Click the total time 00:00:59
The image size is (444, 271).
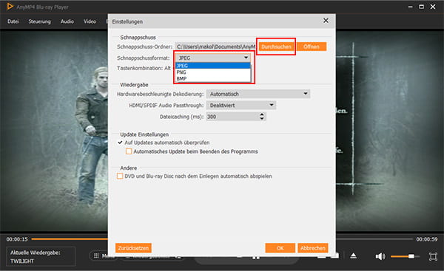tap(427, 239)
